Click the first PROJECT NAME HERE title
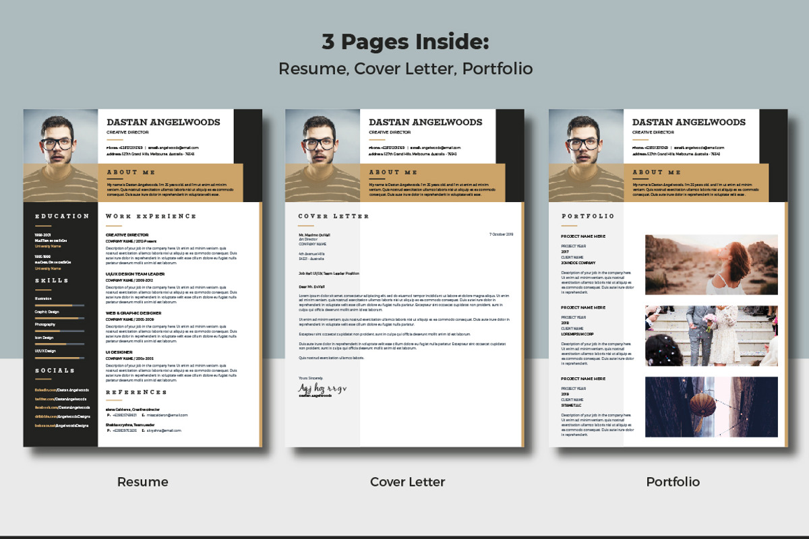Image resolution: width=809 pixels, height=539 pixels. pyautogui.click(x=583, y=236)
